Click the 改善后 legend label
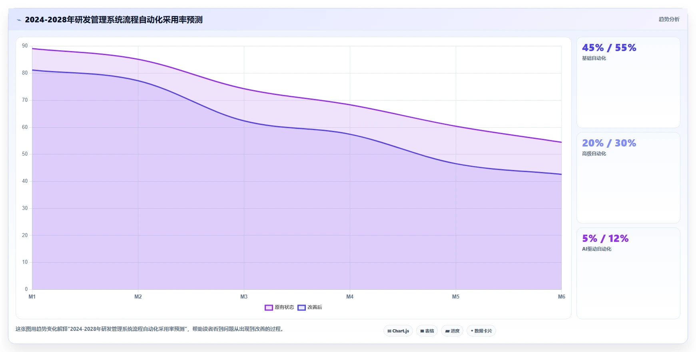696x352 pixels. click(x=315, y=307)
